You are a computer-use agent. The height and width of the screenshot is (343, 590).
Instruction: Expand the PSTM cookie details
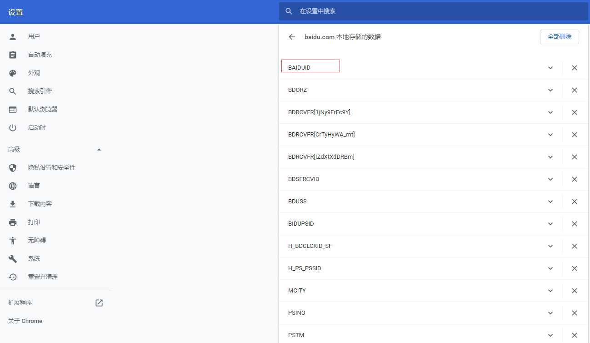[x=550, y=335]
